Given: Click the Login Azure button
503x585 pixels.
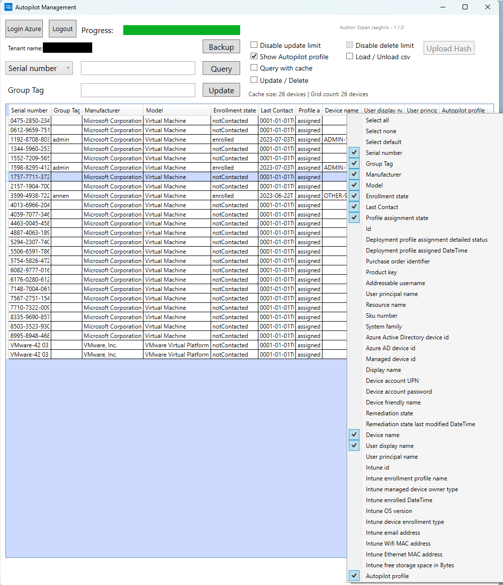Looking at the screenshot, I should pyautogui.click(x=24, y=29).
